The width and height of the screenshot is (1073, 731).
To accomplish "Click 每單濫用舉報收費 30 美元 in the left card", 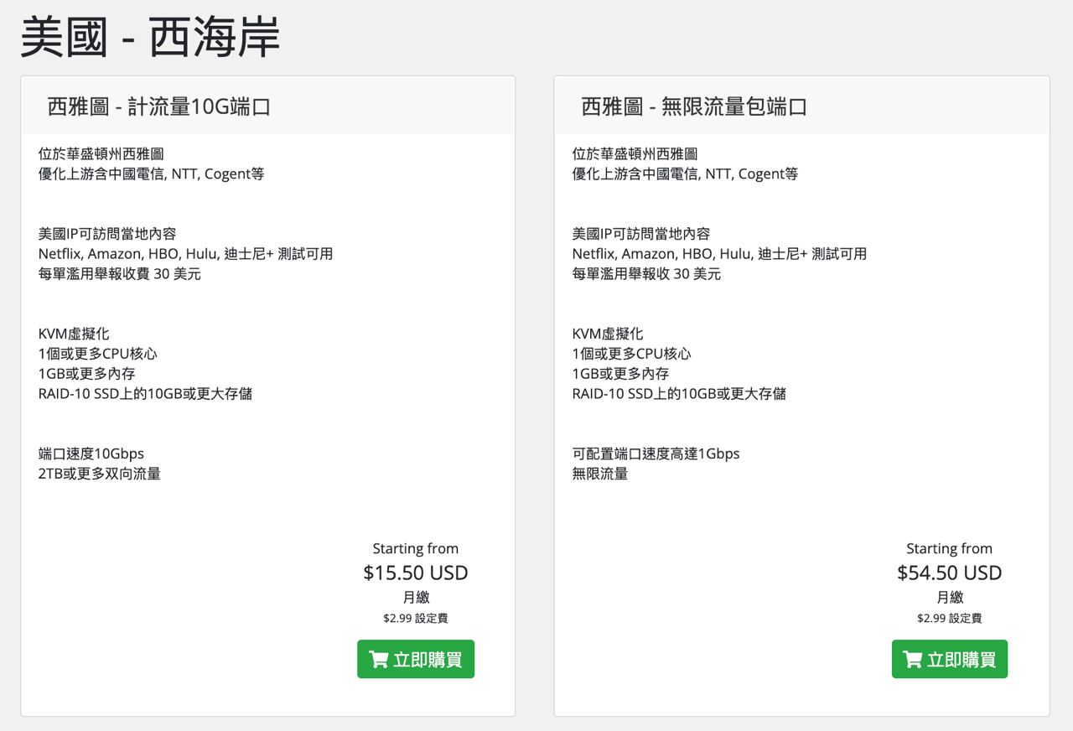I will tap(120, 274).
